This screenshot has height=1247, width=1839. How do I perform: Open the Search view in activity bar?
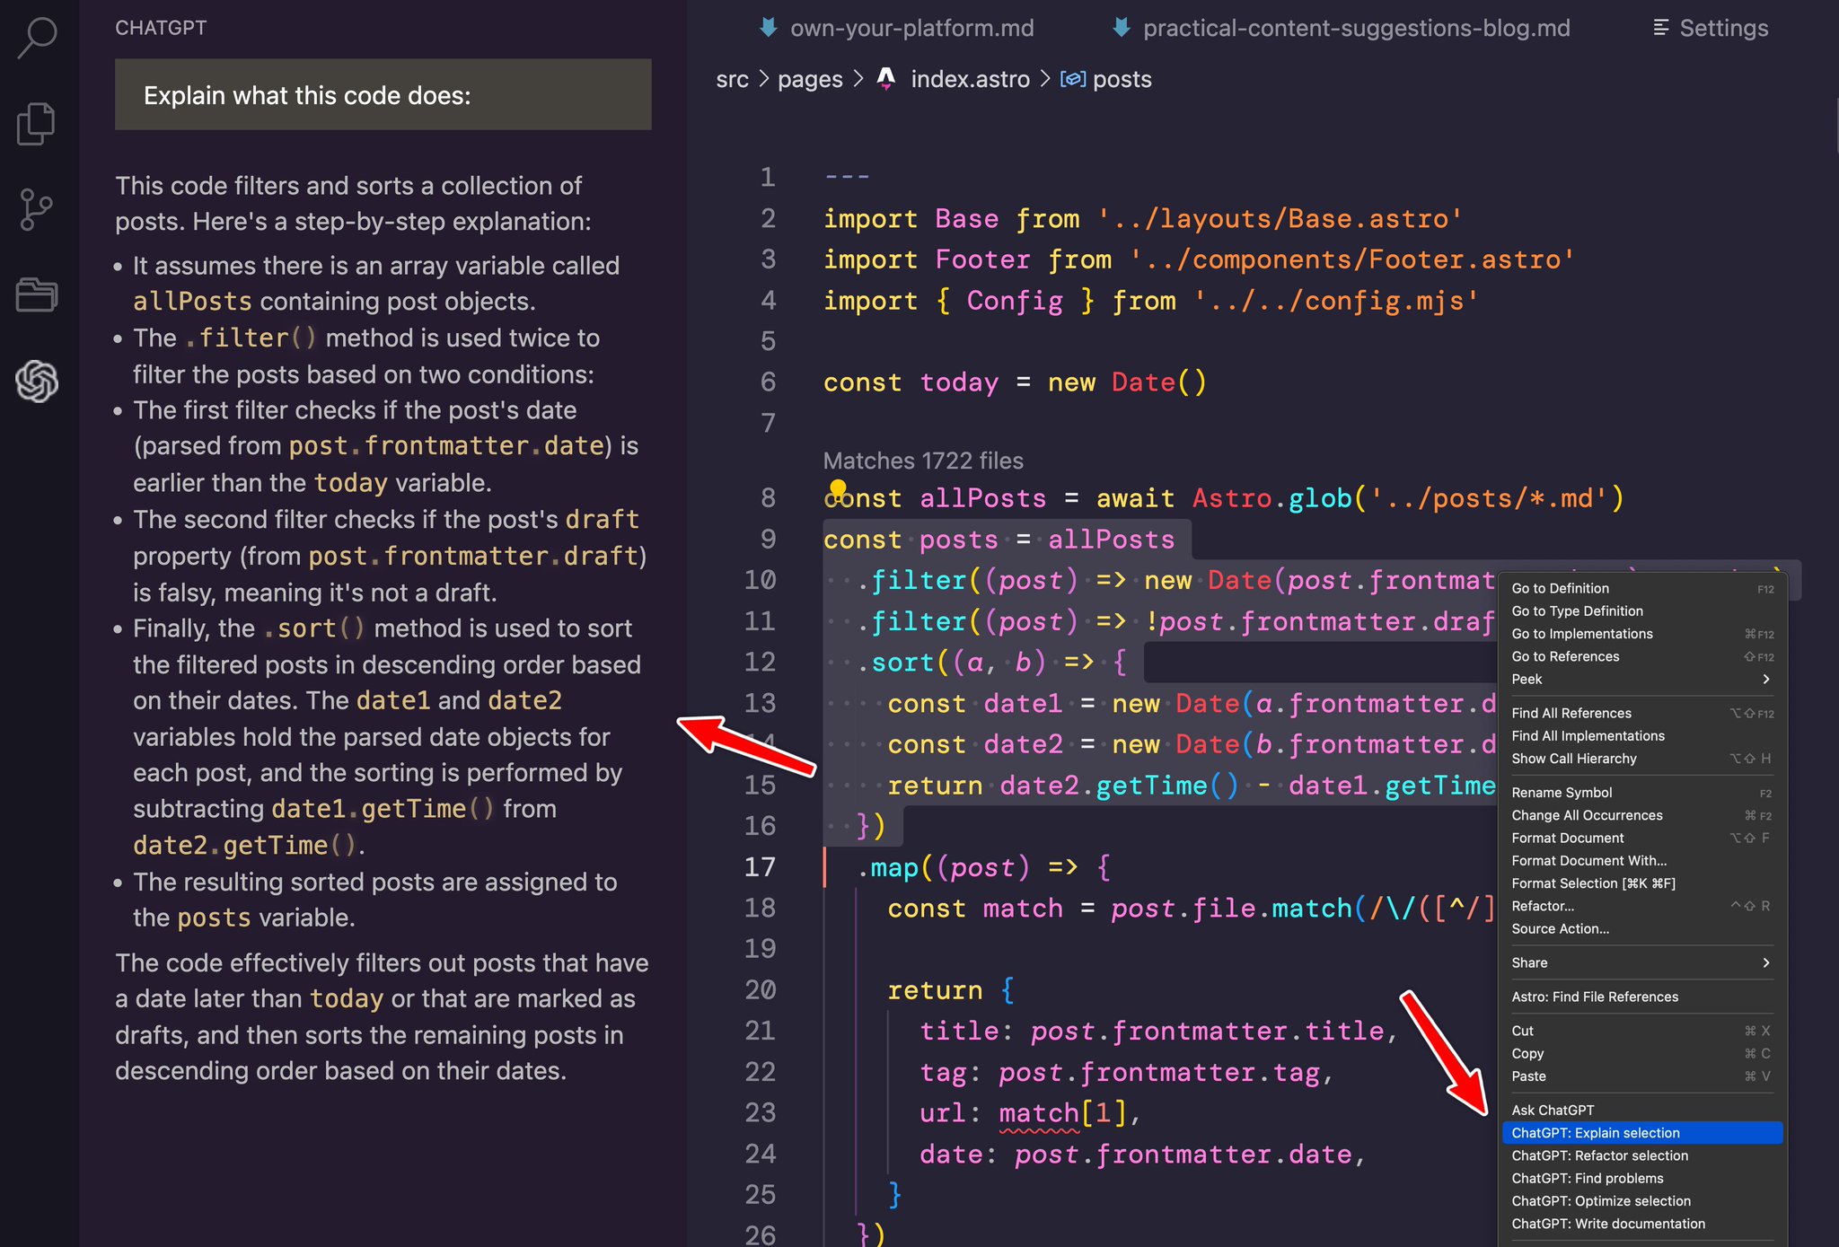37,38
